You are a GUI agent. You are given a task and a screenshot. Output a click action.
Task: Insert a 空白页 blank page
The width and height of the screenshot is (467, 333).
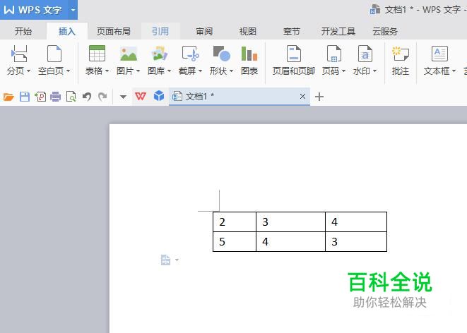click(54, 54)
